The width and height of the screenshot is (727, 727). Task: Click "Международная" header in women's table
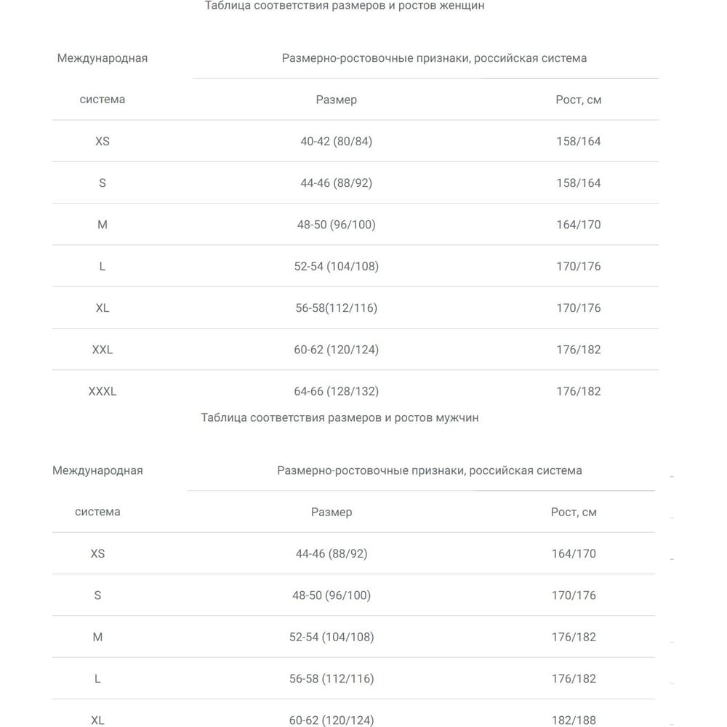coord(103,58)
